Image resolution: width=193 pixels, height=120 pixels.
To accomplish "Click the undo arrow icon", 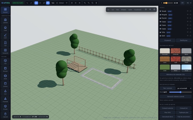I will [x=27, y=3].
